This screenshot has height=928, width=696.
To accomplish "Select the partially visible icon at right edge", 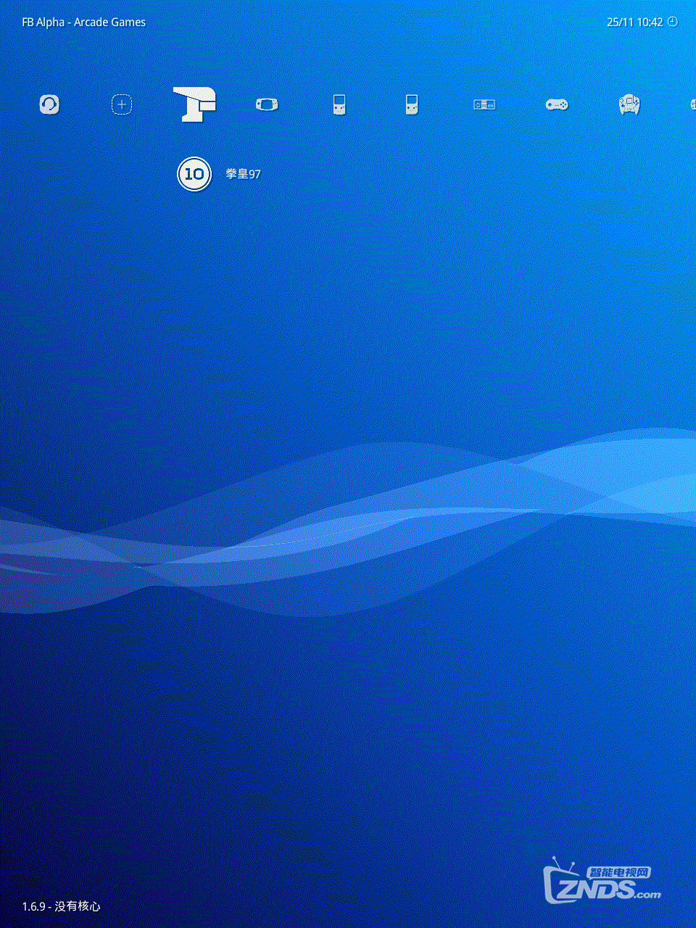I will [x=692, y=104].
